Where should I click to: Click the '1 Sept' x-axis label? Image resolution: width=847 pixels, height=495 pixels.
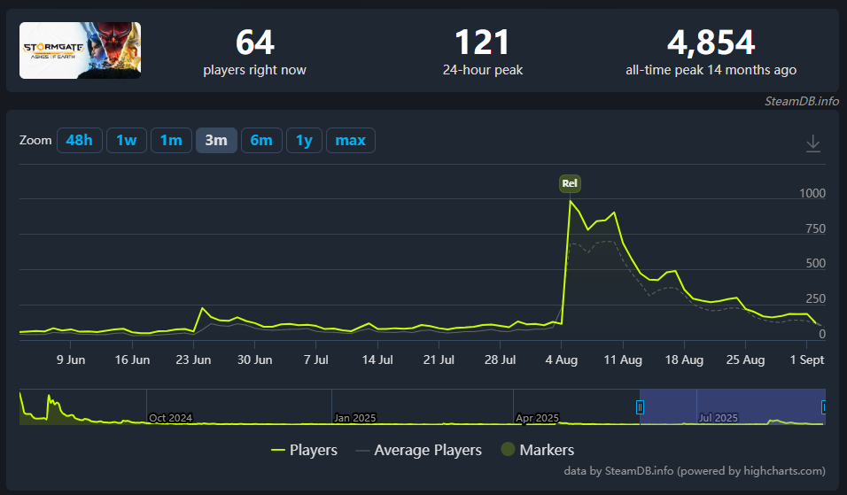point(807,360)
